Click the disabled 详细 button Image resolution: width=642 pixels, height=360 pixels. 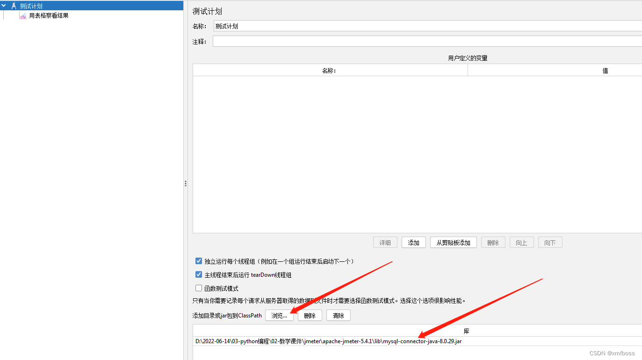(385, 243)
